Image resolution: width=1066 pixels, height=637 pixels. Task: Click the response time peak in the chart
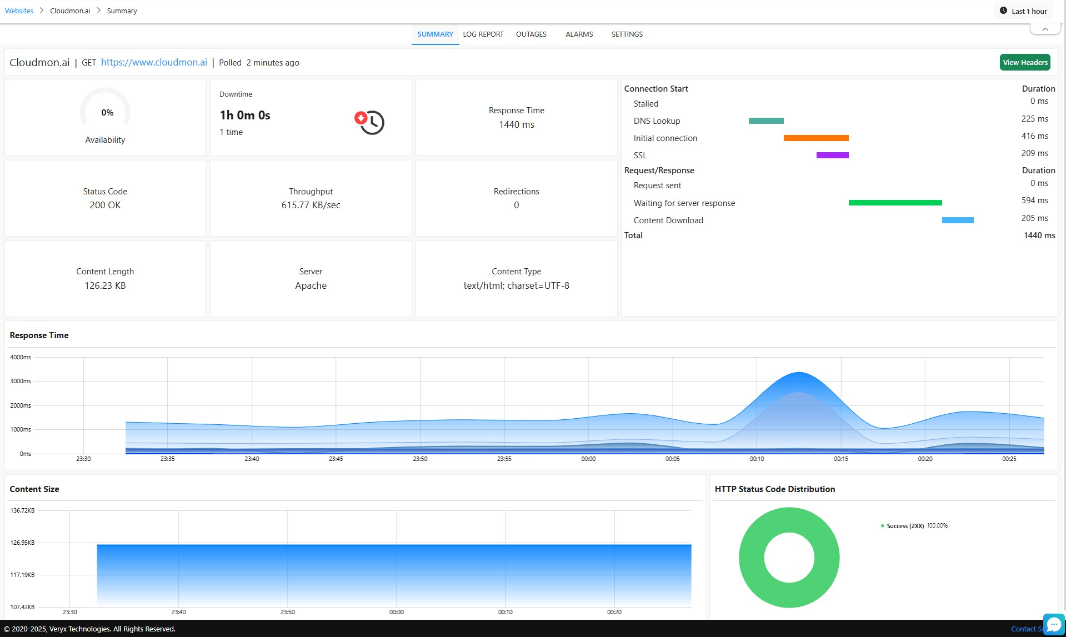[799, 373]
